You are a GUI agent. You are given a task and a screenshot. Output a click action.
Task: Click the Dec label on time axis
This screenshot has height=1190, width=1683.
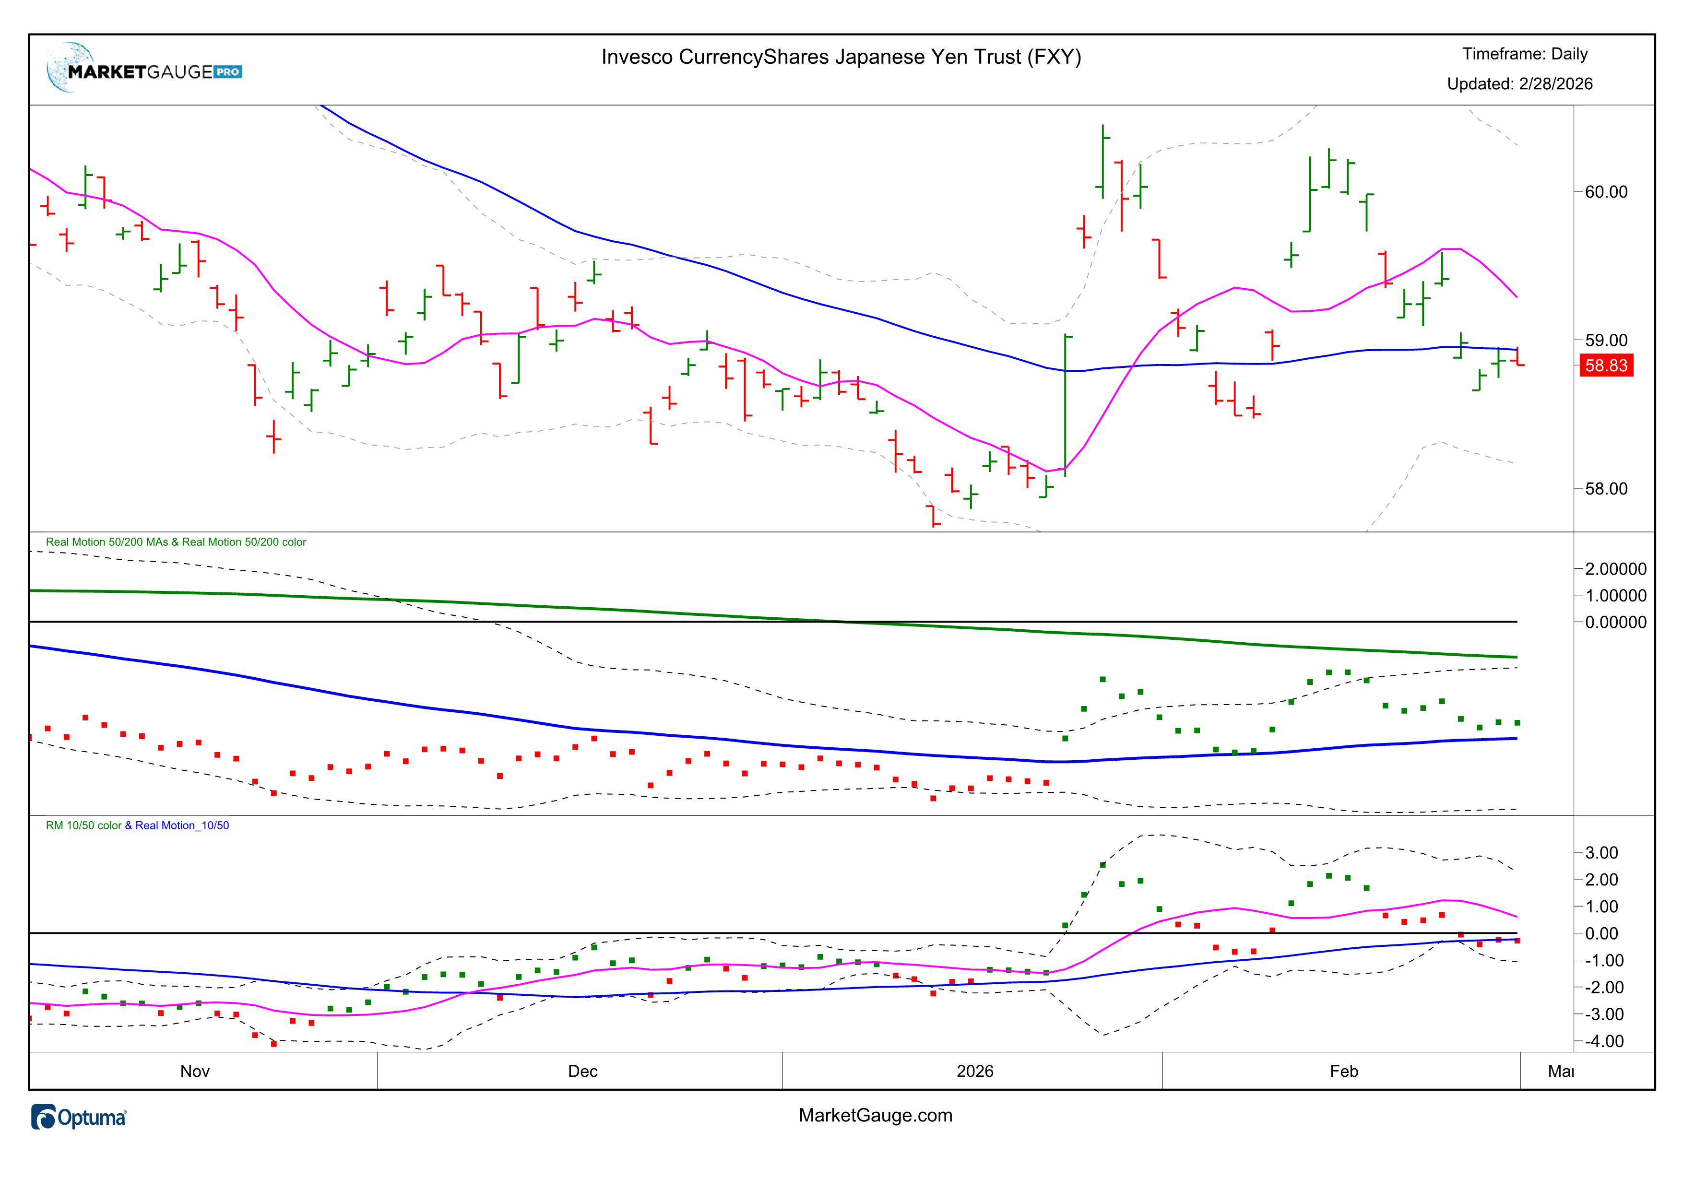(x=583, y=1072)
